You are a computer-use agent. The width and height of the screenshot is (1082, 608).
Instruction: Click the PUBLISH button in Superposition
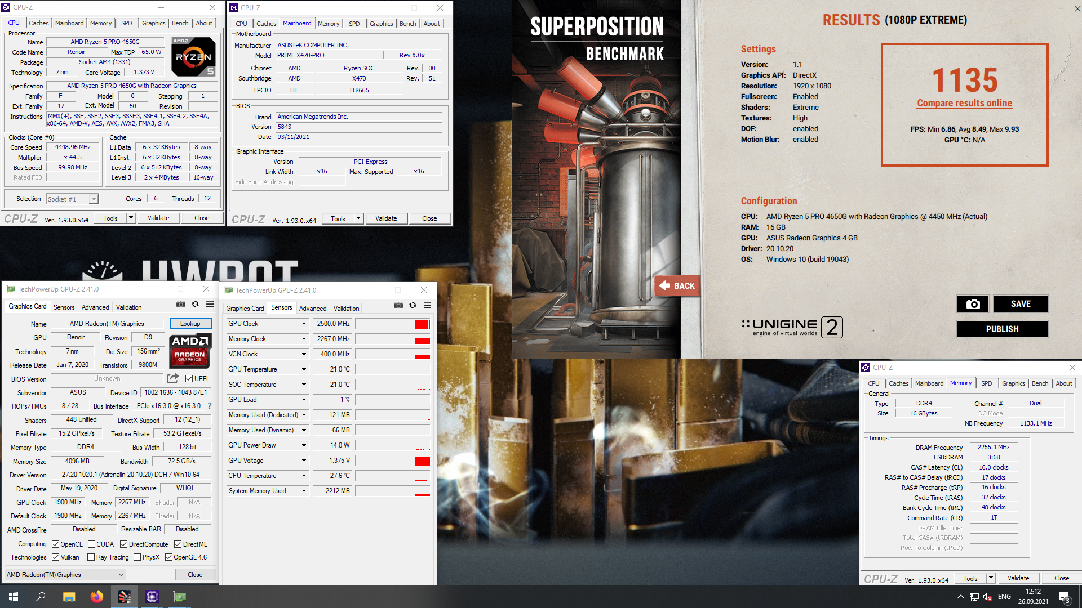pyautogui.click(x=1002, y=329)
